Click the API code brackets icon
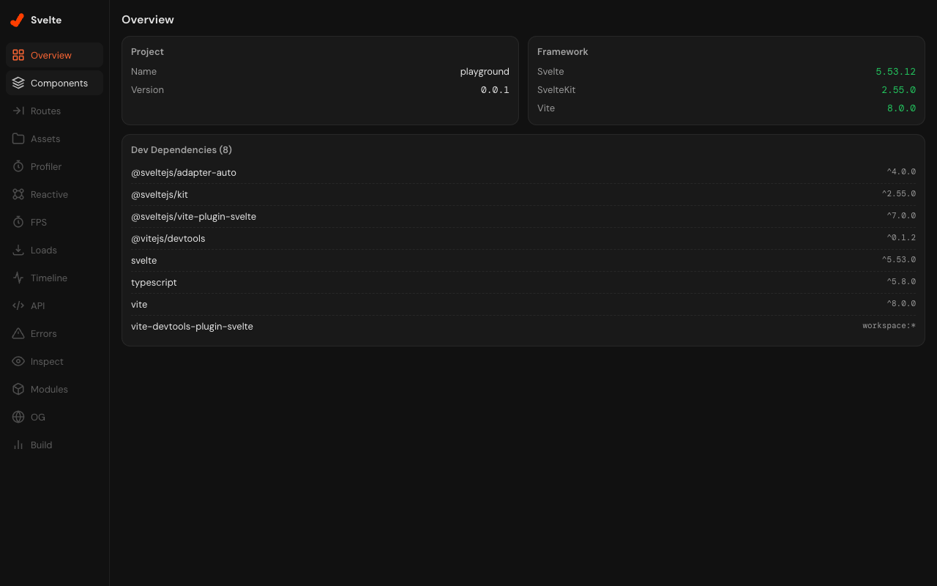Viewport: 937px width, 586px height. tap(18, 305)
